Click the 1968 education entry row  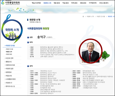pyautogui.click(x=46, y=49)
